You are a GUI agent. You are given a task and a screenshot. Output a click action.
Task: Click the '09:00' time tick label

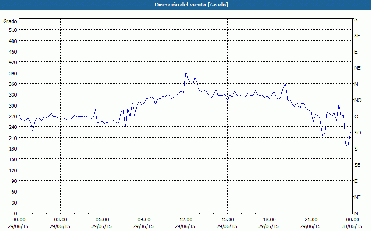pos(144,220)
